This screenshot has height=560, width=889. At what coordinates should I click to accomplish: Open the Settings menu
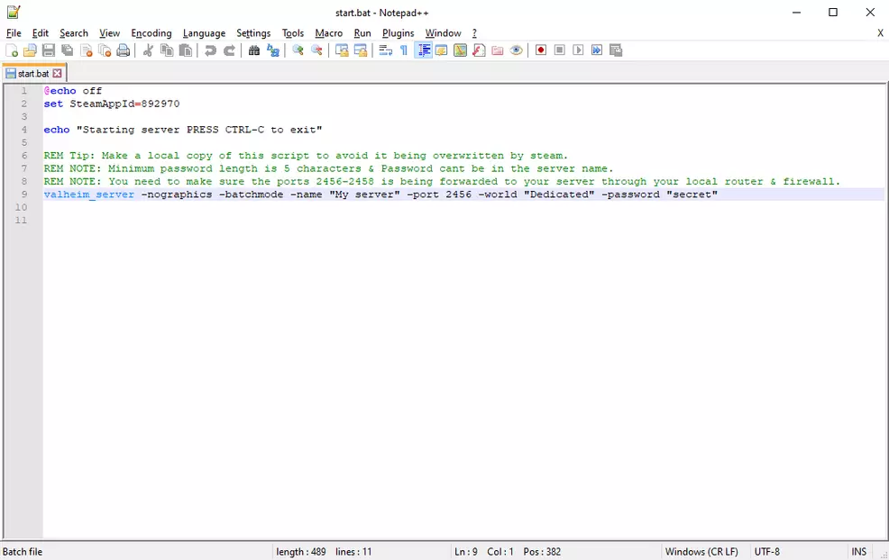tap(253, 32)
